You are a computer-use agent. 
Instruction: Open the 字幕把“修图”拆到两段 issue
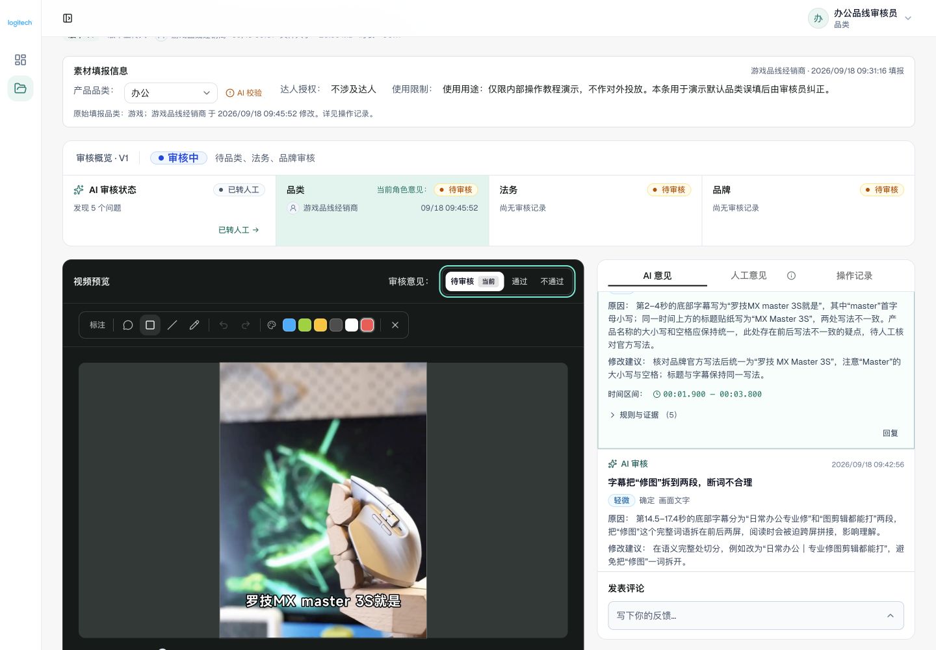click(680, 482)
